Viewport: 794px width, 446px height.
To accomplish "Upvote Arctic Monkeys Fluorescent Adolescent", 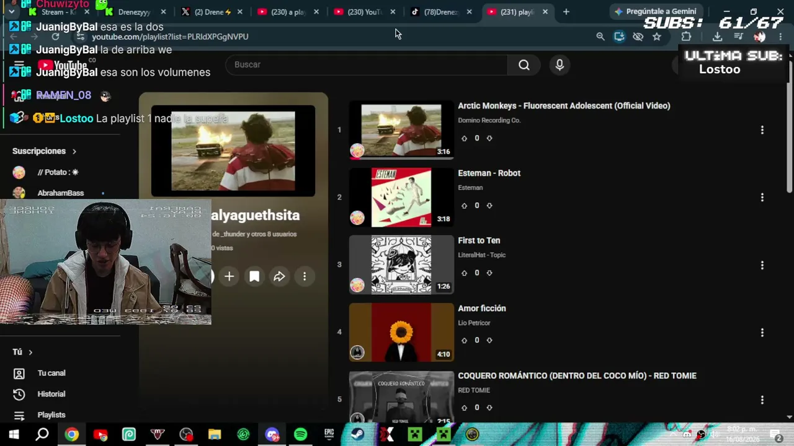I will 464,138.
